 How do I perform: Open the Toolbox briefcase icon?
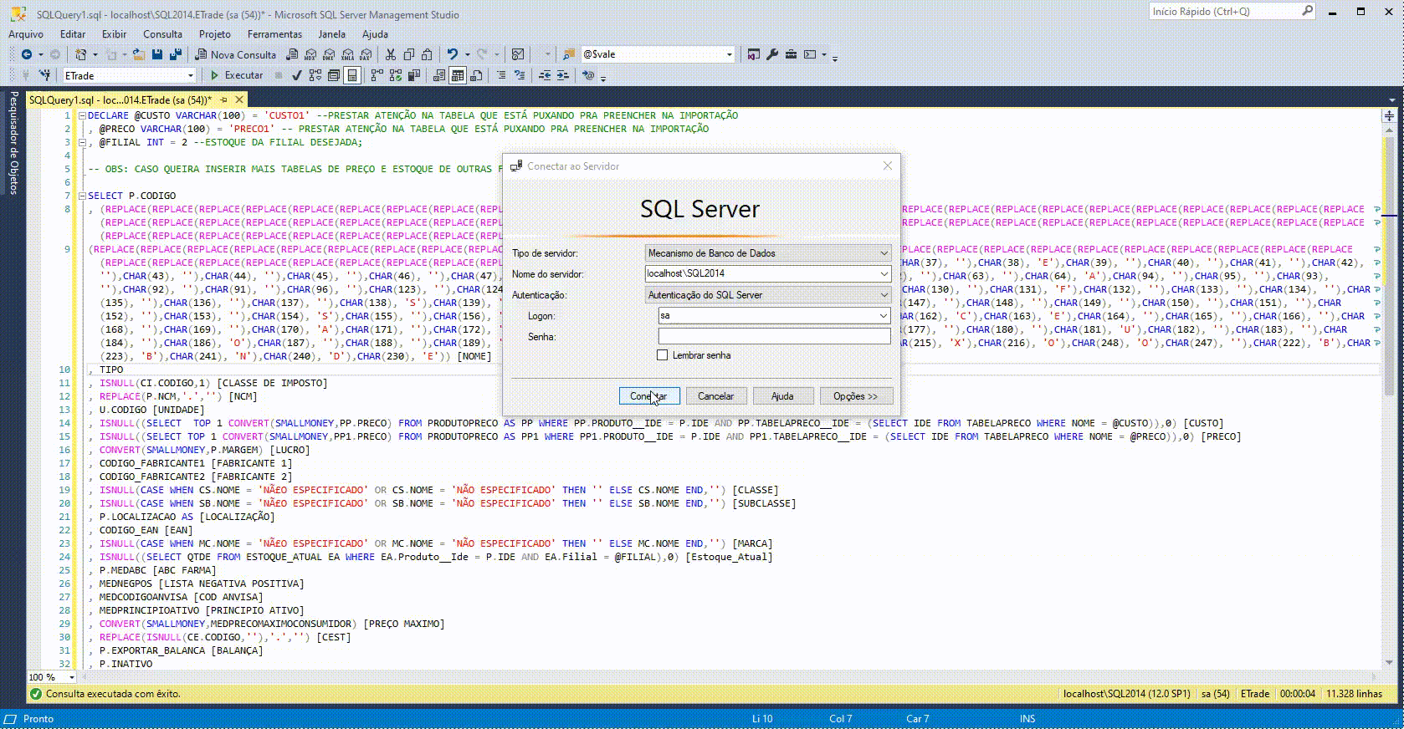[x=791, y=54]
